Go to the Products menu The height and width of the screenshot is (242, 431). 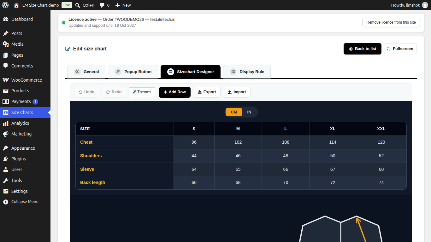[x=25, y=91]
